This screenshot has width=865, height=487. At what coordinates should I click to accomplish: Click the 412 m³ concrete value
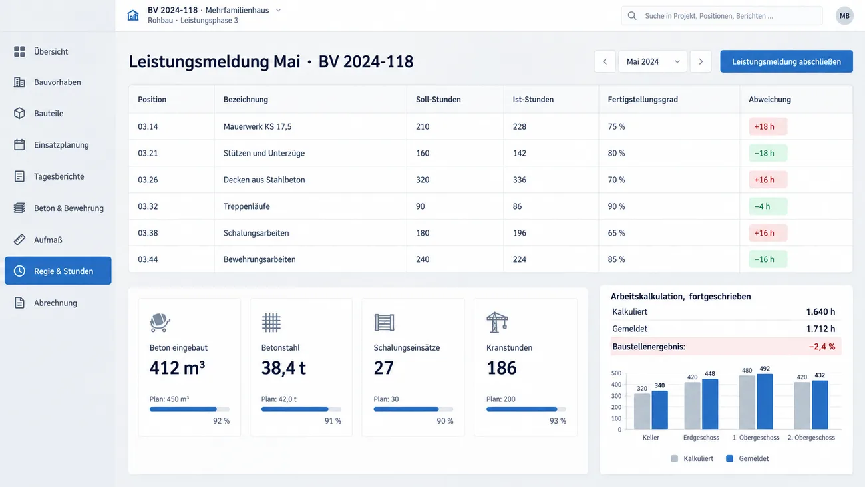[x=177, y=368]
